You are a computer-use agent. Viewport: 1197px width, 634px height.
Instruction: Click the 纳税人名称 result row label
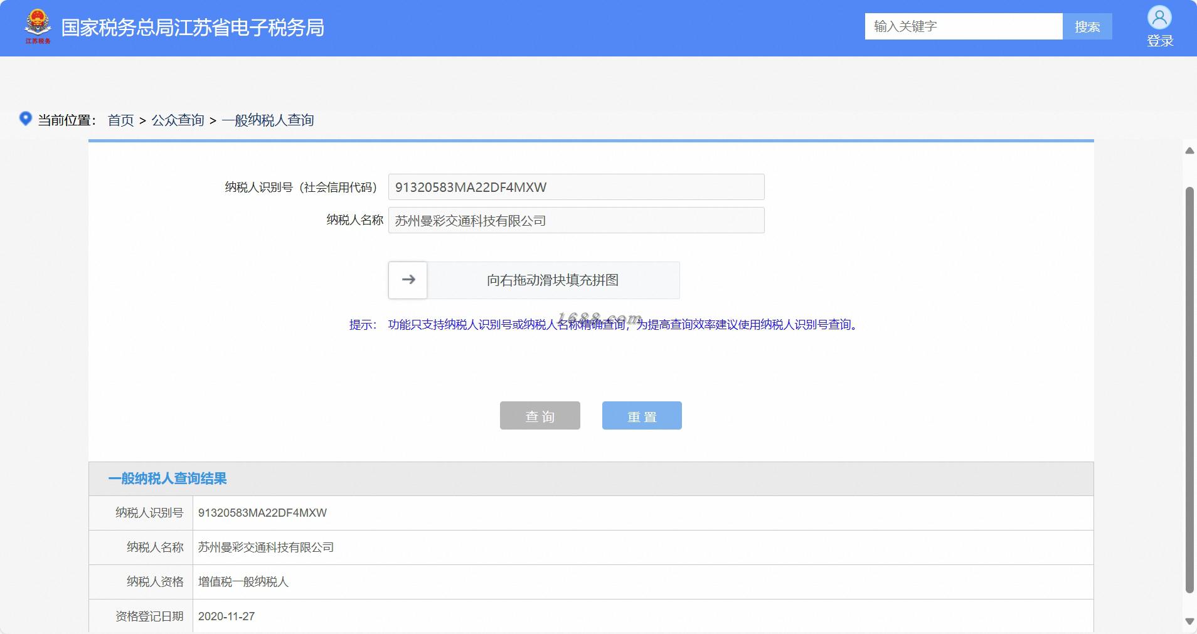click(x=155, y=547)
